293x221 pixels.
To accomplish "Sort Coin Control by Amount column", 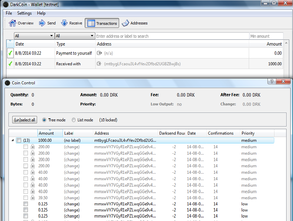I will tap(50, 133).
